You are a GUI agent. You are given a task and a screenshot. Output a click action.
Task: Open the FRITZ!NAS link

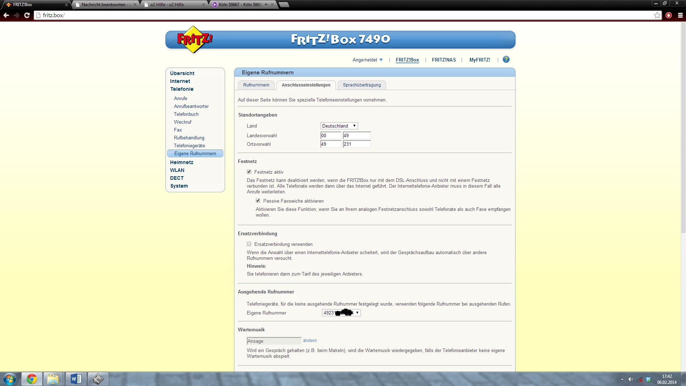pos(444,60)
